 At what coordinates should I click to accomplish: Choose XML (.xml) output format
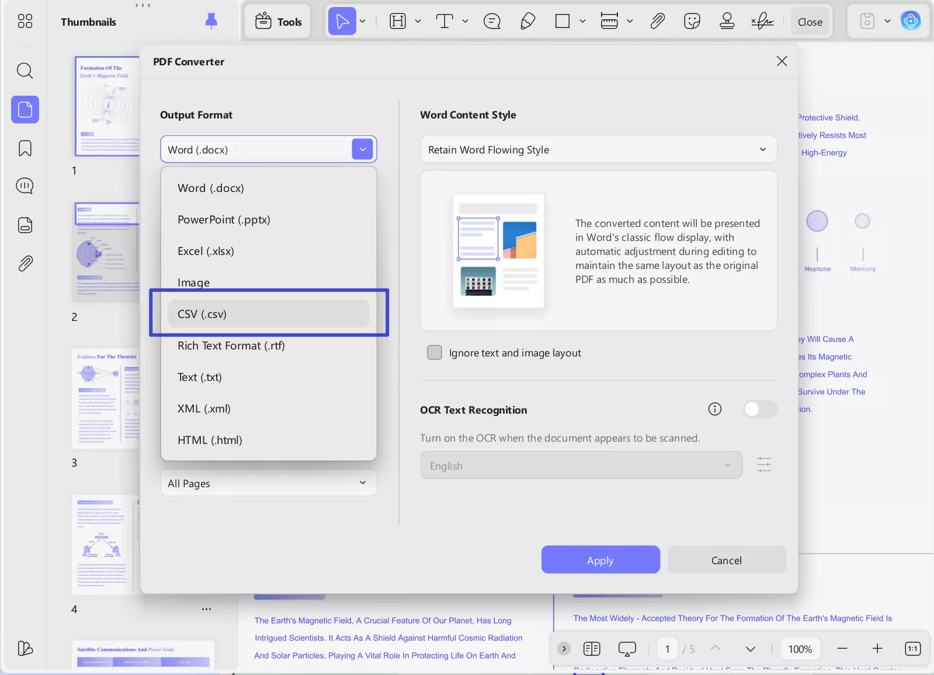(269, 408)
